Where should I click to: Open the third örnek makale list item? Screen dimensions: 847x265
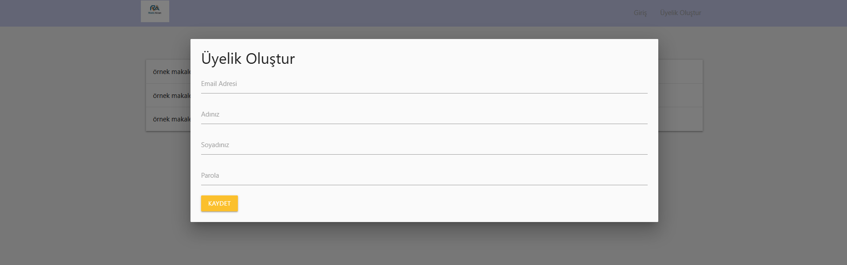coord(171,119)
